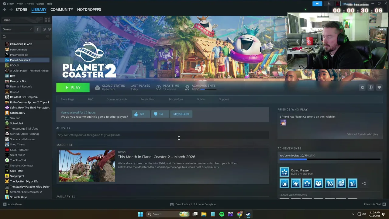The width and height of the screenshot is (389, 219).
Task: Open the DLC link
Action: 91,99
